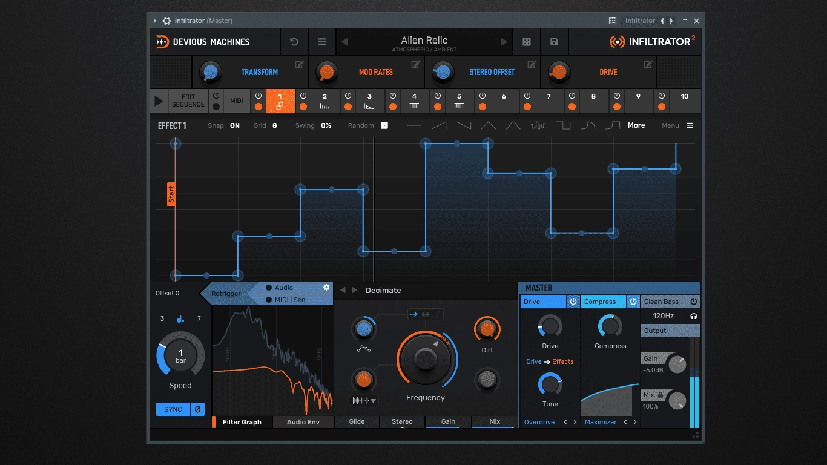This screenshot has width=827, height=465.
Task: Switch to the Mix tab
Action: point(495,422)
